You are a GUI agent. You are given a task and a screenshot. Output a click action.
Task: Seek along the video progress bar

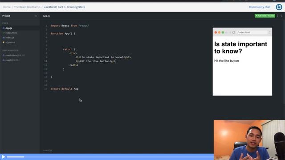(110, 157)
